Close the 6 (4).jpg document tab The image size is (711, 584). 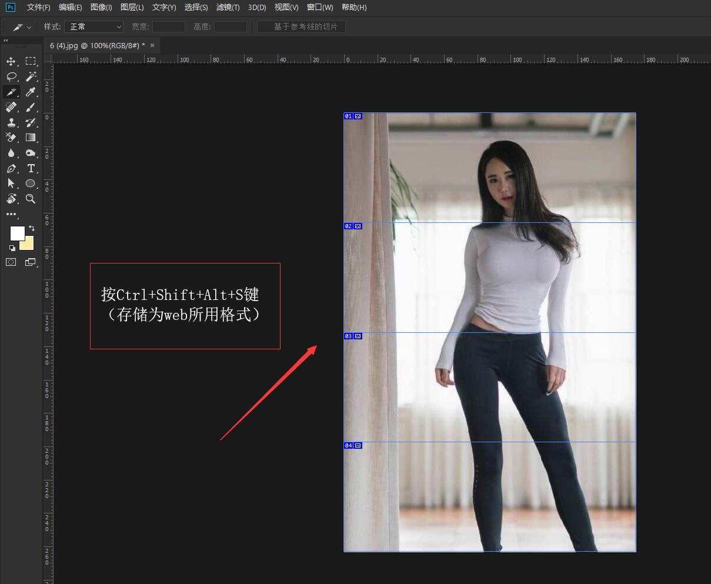click(152, 45)
